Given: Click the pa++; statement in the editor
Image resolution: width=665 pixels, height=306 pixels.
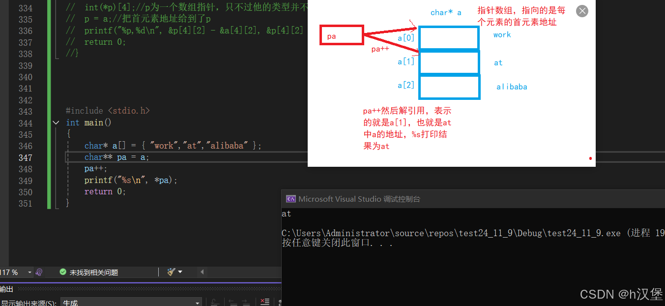Looking at the screenshot, I should point(95,169).
